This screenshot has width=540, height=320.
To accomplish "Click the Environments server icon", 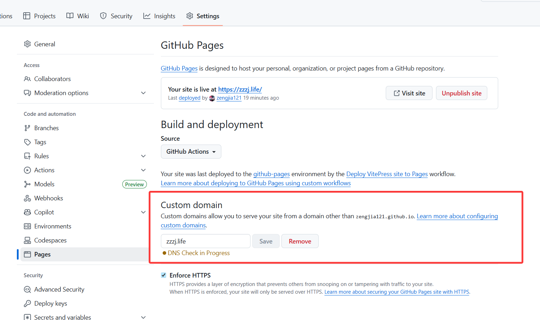I will pyautogui.click(x=27, y=226).
